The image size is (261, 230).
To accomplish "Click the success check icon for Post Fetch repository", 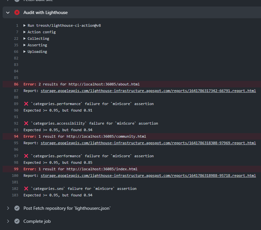I will [17, 208].
